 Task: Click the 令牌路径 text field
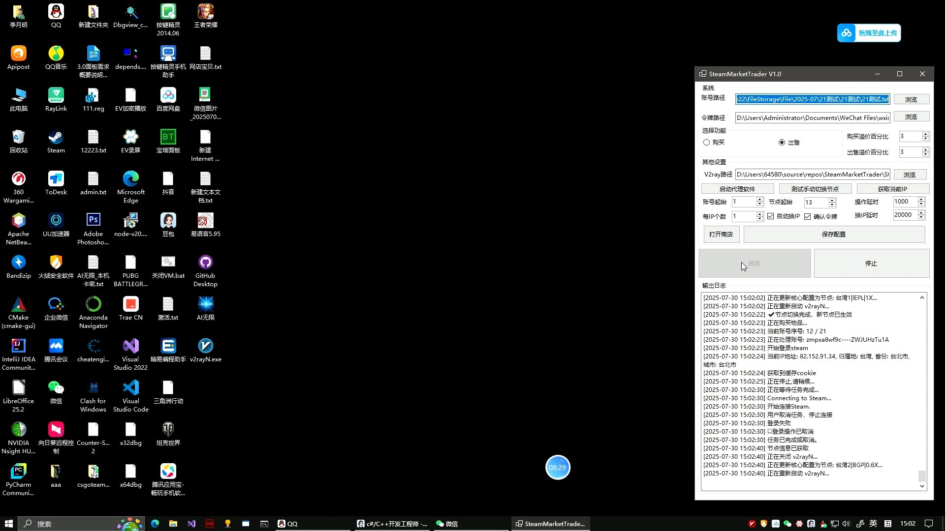(x=813, y=118)
